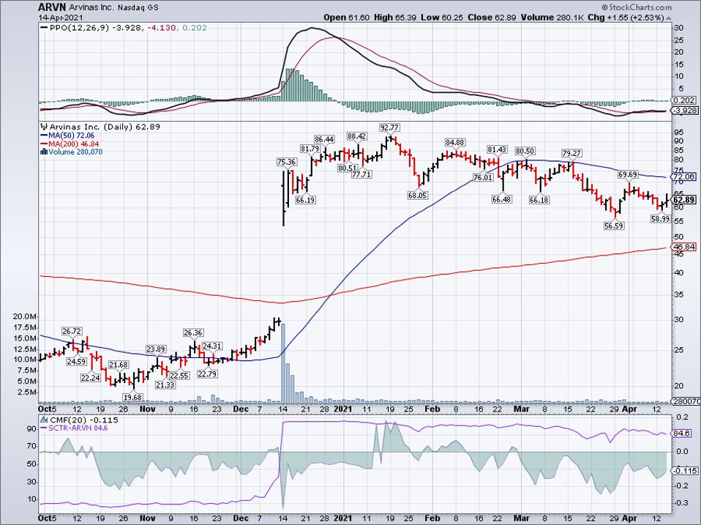This screenshot has width=701, height=525.
Task: Click the 26.36 price label
Action: (193, 333)
